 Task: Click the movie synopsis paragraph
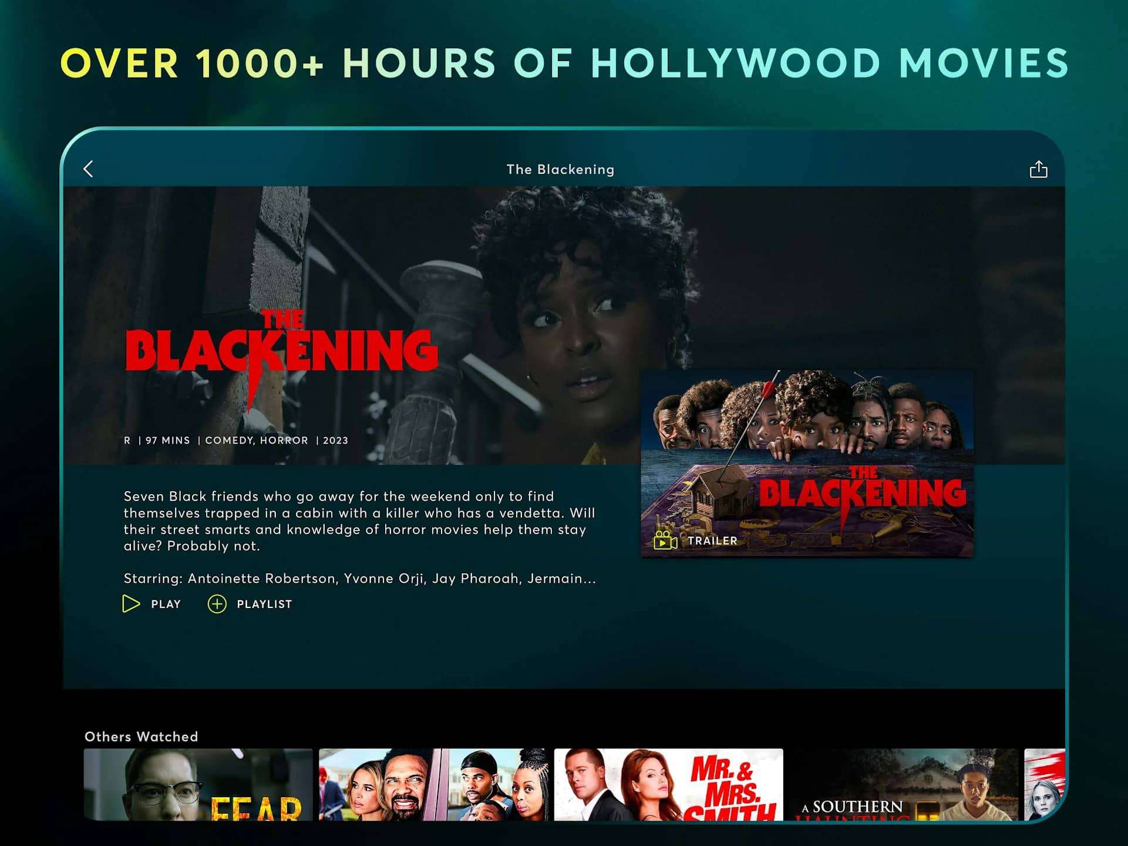pyautogui.click(x=359, y=521)
